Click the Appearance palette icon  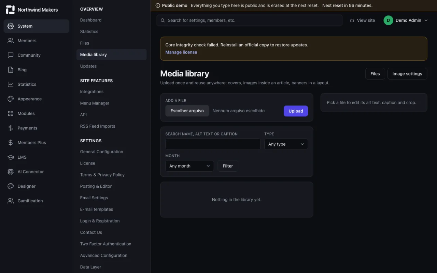click(11, 99)
